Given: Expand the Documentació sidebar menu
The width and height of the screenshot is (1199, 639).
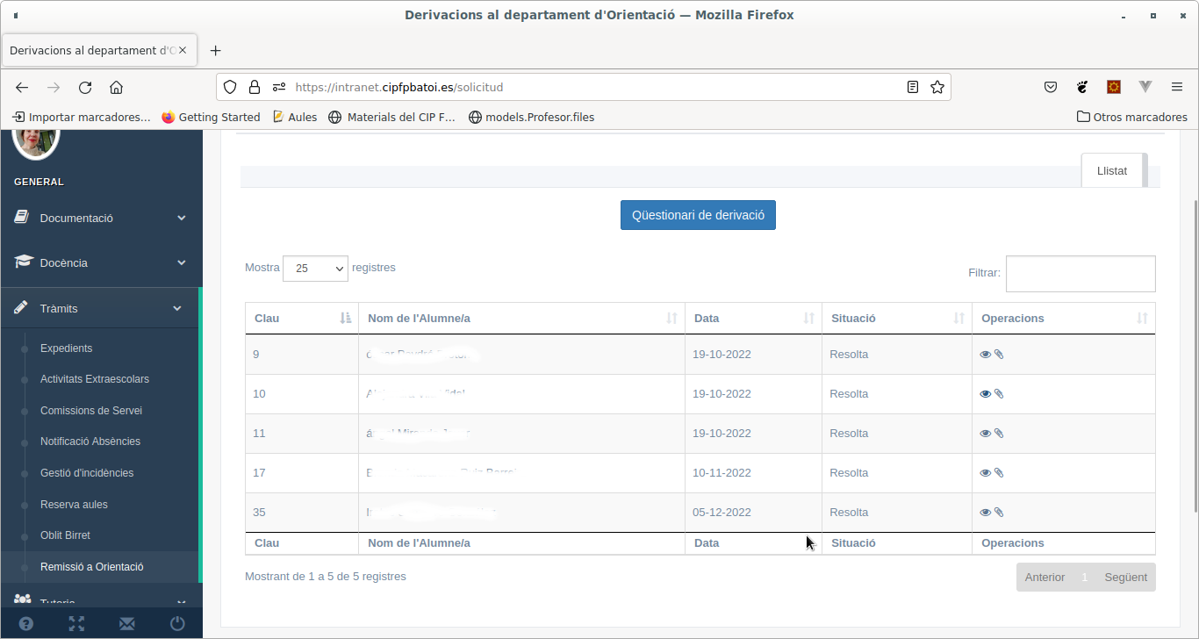Looking at the screenshot, I should (x=101, y=218).
